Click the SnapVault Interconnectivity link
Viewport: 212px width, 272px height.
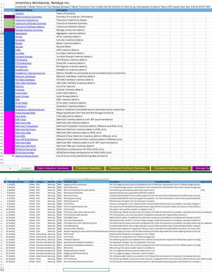[x=30, y=110]
